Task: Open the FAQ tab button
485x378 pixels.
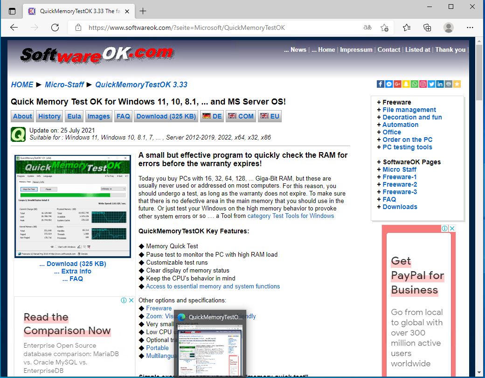Action: 123,116
